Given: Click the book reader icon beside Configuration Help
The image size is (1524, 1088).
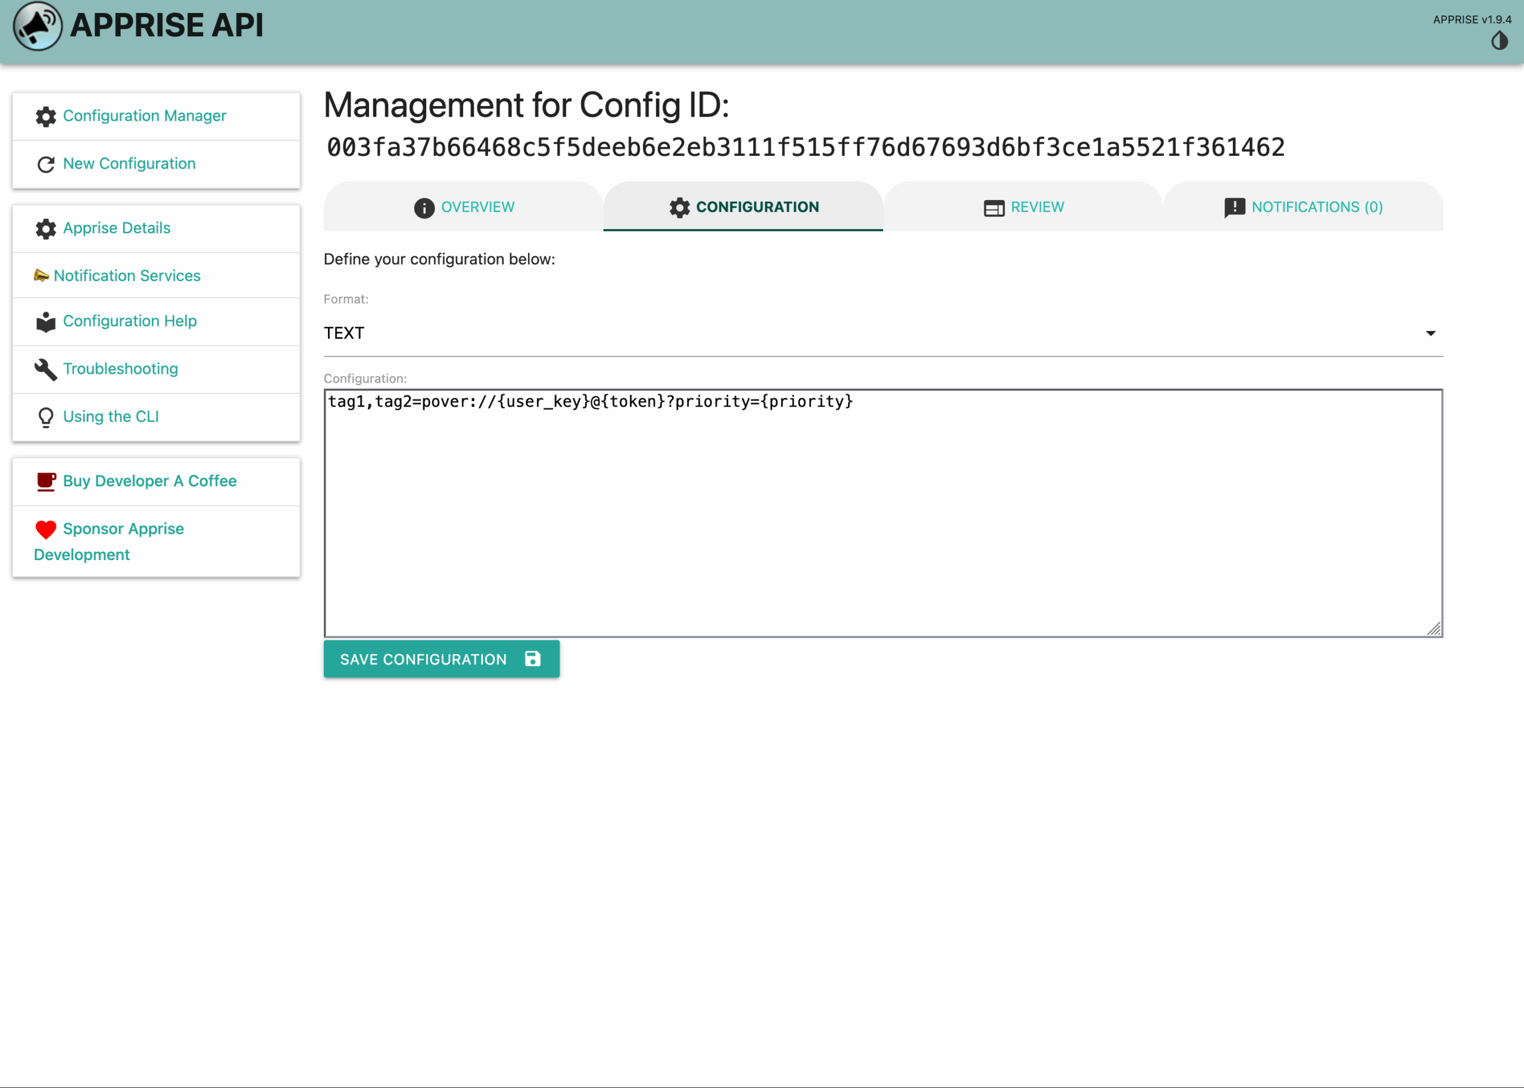Looking at the screenshot, I should [46, 321].
